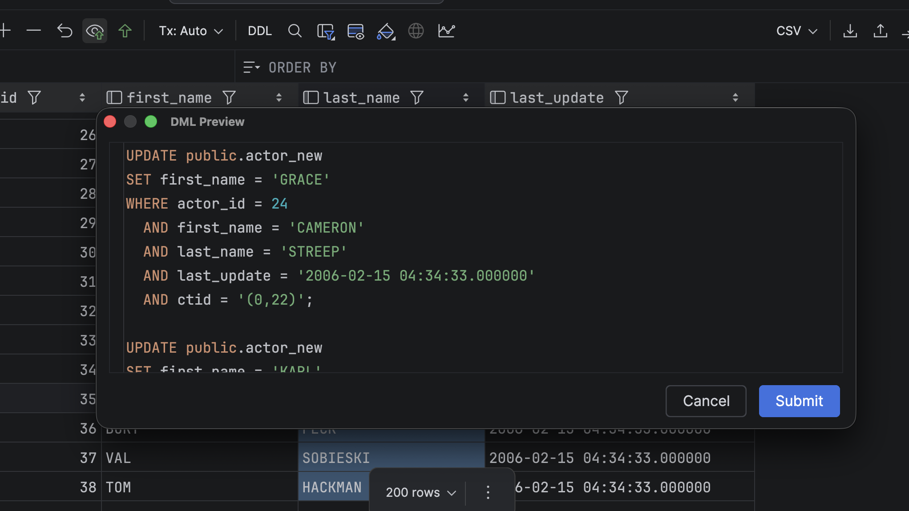The width and height of the screenshot is (909, 511).
Task: Open the three-dot more options menu
Action: [x=488, y=492]
